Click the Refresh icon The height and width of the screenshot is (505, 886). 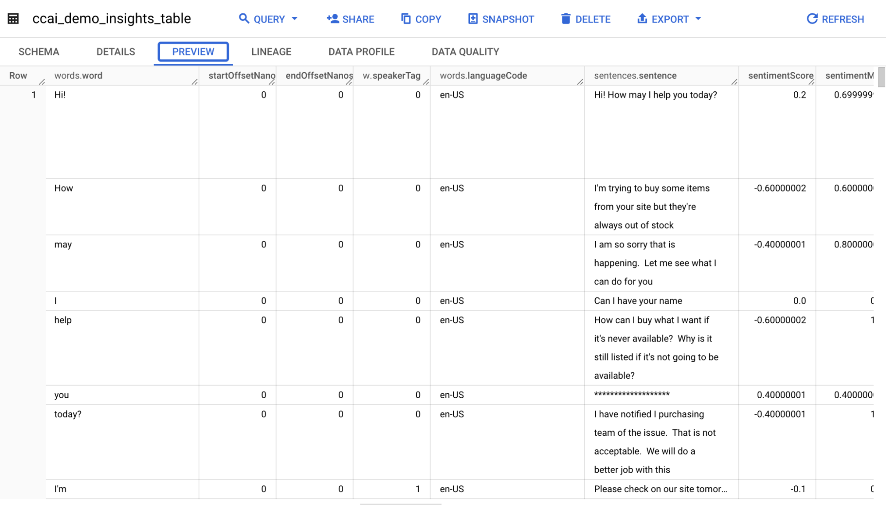[x=812, y=19]
